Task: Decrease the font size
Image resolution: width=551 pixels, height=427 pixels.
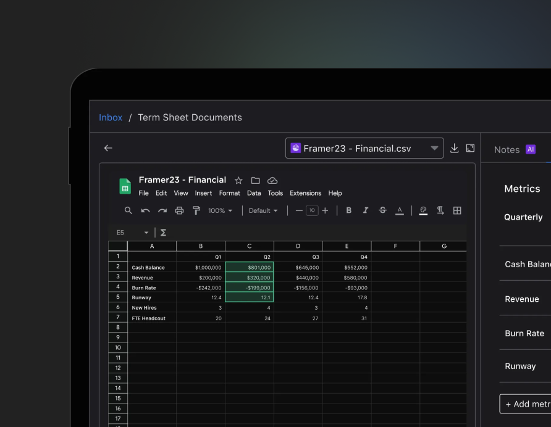Action: click(299, 210)
